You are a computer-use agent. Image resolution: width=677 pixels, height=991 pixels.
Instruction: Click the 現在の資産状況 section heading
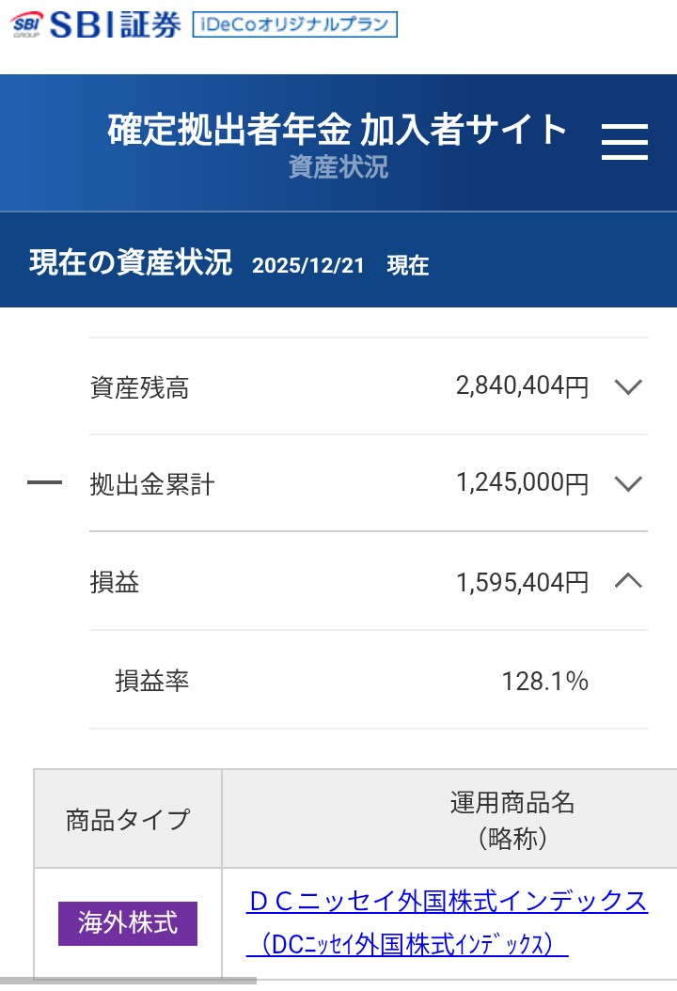[x=131, y=263]
